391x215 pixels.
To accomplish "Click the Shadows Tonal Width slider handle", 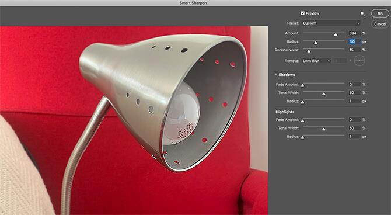I will point(324,94).
